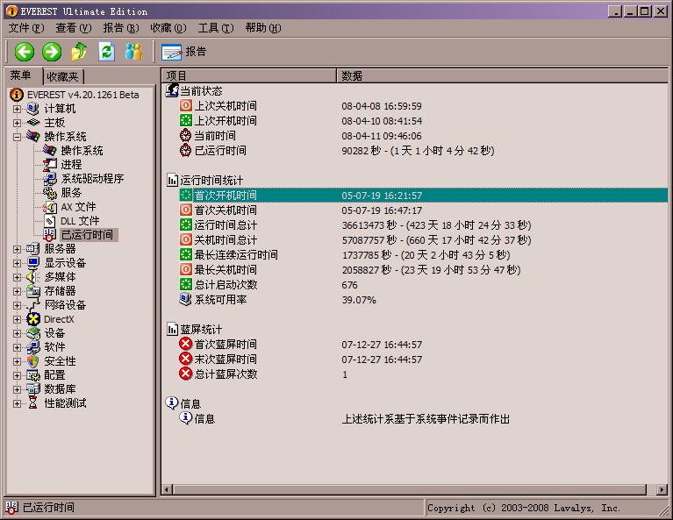The width and height of the screenshot is (673, 520).
Task: Expand the DirectX tree node
Action: click(17, 320)
